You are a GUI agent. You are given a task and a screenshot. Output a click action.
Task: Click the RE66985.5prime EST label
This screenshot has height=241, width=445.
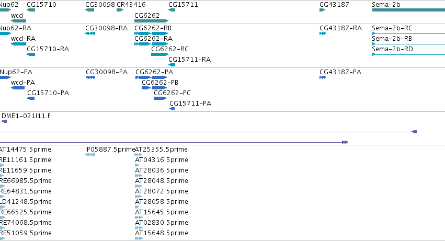click(x=26, y=181)
